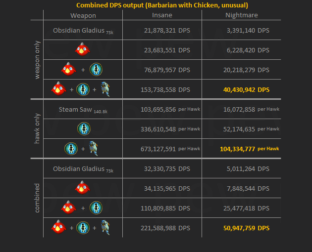
Task: Click the chicken icon in the 221,588,988 DPS row
Action: click(x=58, y=227)
